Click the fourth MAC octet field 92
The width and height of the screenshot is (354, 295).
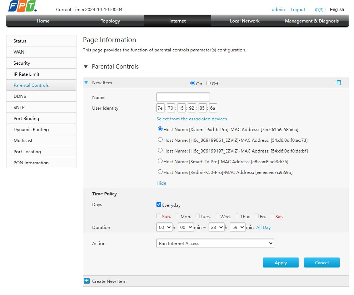pyautogui.click(x=192, y=108)
